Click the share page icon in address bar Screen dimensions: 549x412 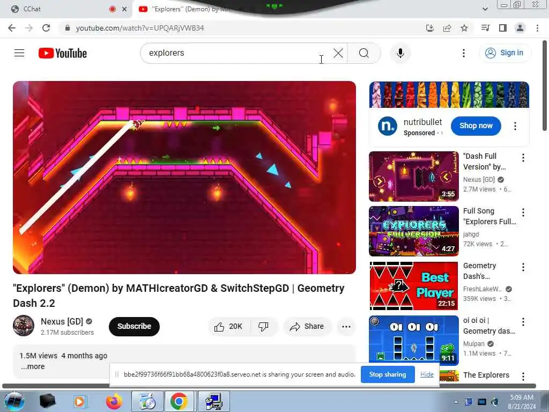pyautogui.click(x=447, y=28)
